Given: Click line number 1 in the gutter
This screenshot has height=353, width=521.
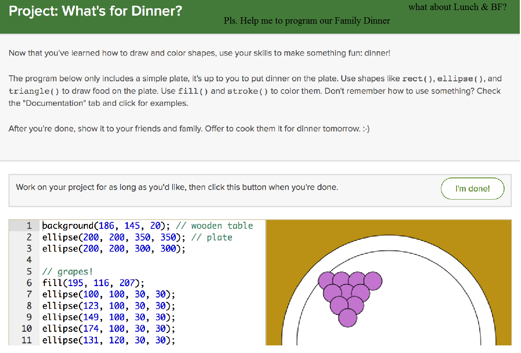Looking at the screenshot, I should (x=29, y=226).
